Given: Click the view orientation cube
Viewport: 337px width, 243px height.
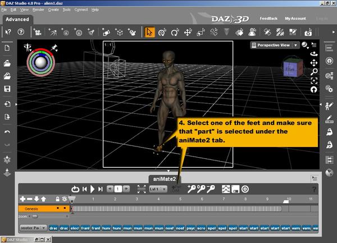Looking at the screenshot, I should click(x=292, y=67).
